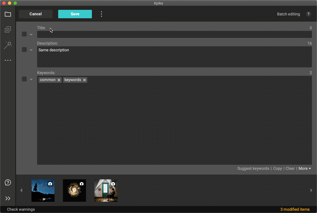The width and height of the screenshot is (317, 213).
Task: Remove the keyword 'common' via its x icon
Action: [59, 80]
